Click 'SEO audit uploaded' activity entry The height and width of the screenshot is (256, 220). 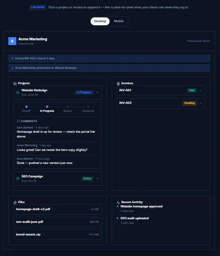[x=135, y=218]
